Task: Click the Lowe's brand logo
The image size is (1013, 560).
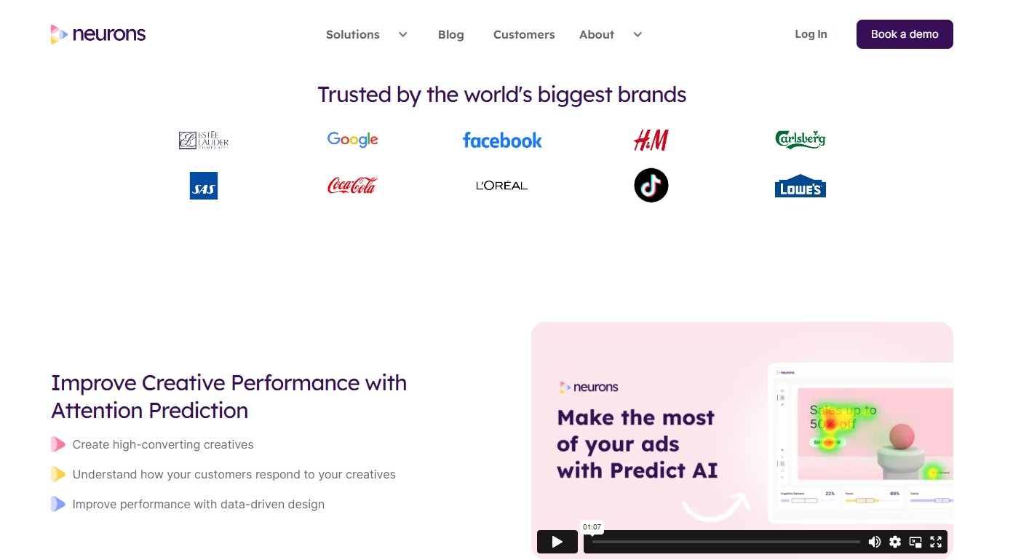Action: coord(801,186)
